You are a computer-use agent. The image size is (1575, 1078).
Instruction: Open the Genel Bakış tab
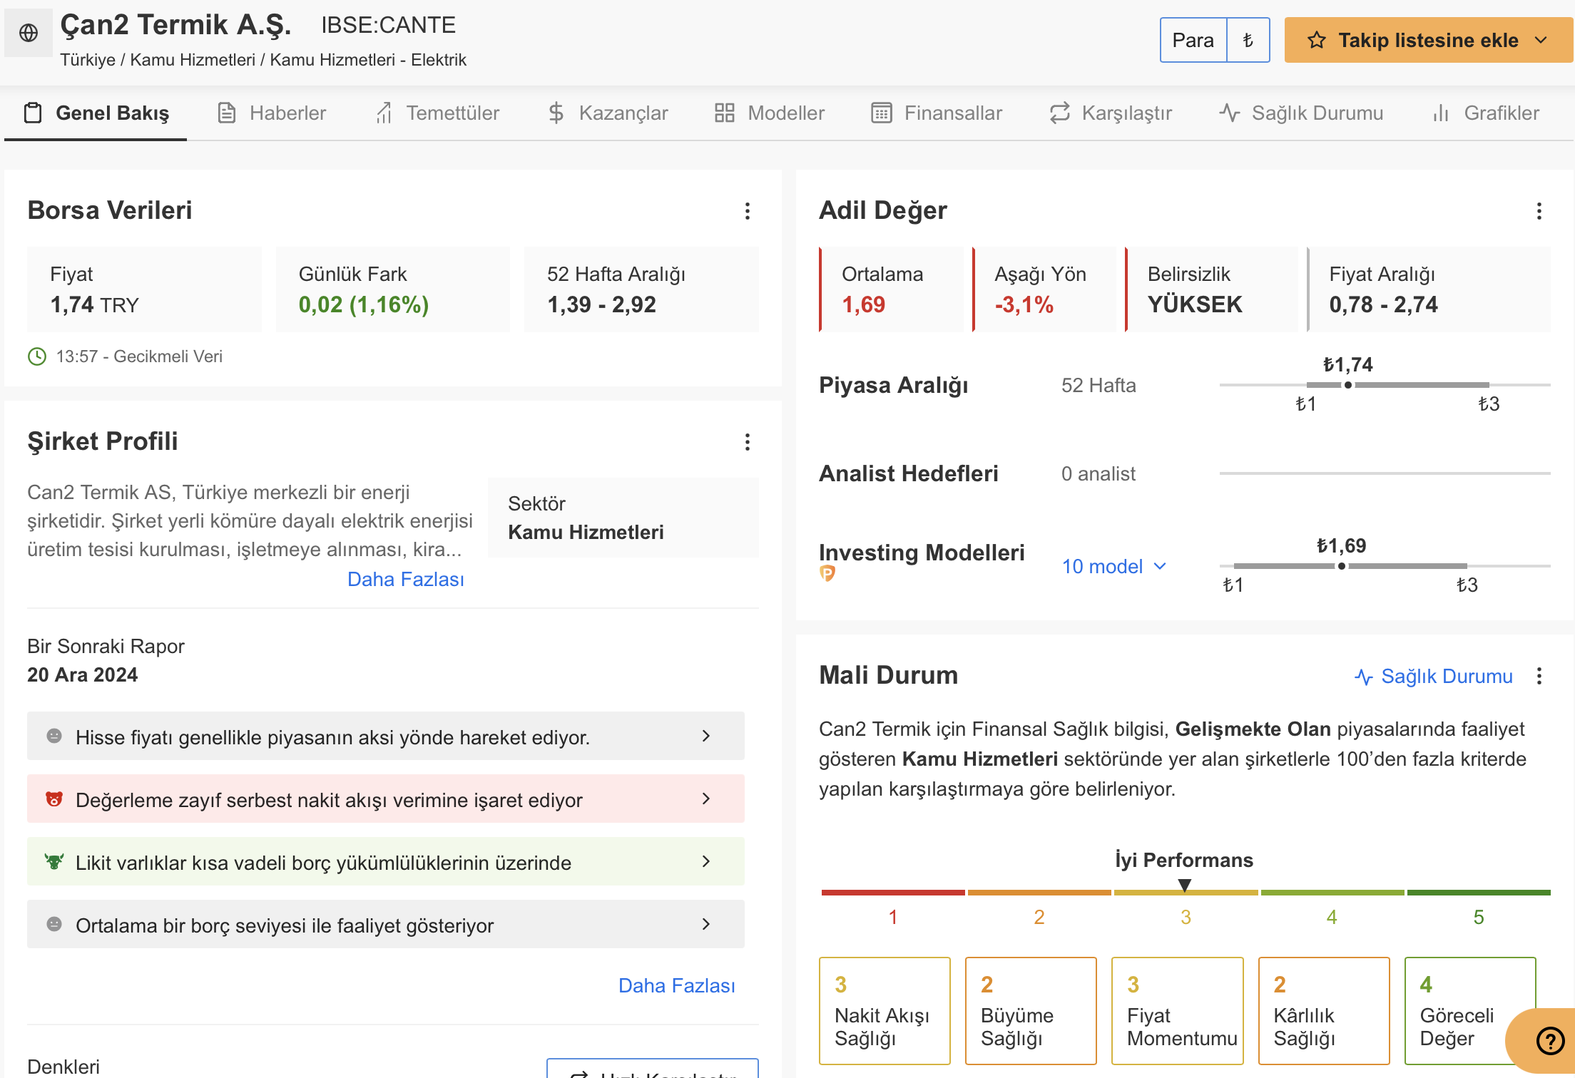click(x=96, y=113)
